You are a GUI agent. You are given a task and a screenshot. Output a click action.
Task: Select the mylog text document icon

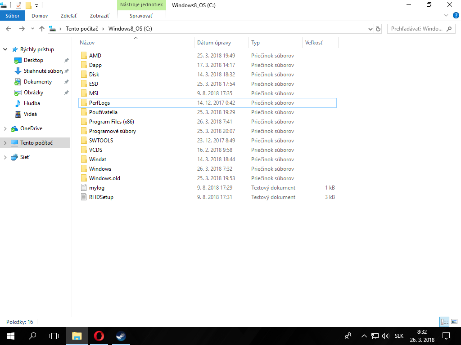(x=84, y=187)
